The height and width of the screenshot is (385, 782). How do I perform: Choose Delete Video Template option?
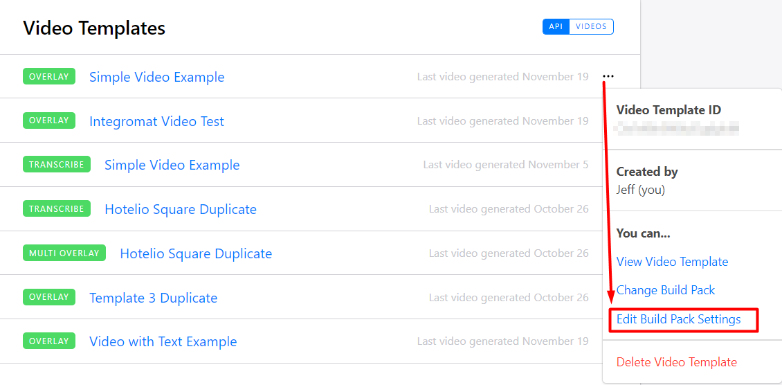[676, 362]
